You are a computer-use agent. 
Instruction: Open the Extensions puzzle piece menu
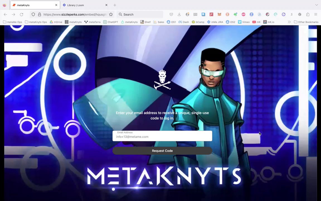[x=308, y=14]
